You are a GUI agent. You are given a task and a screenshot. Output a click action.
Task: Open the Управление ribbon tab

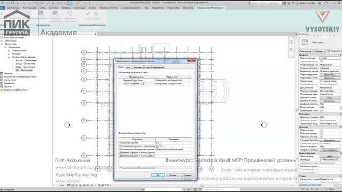coord(158,8)
